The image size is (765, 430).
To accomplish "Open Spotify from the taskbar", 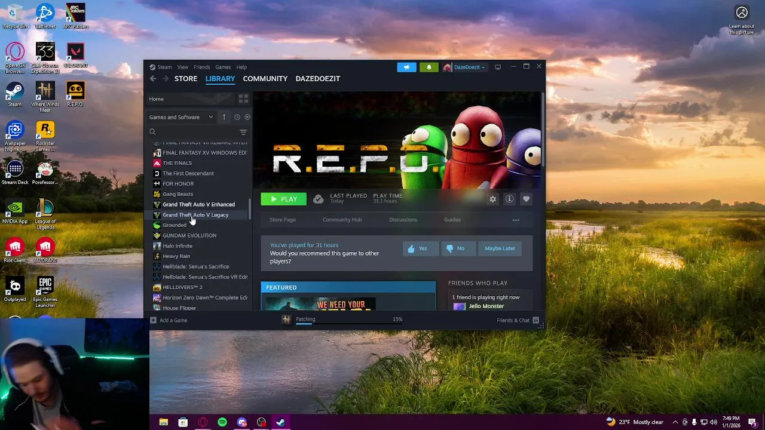I will [222, 422].
